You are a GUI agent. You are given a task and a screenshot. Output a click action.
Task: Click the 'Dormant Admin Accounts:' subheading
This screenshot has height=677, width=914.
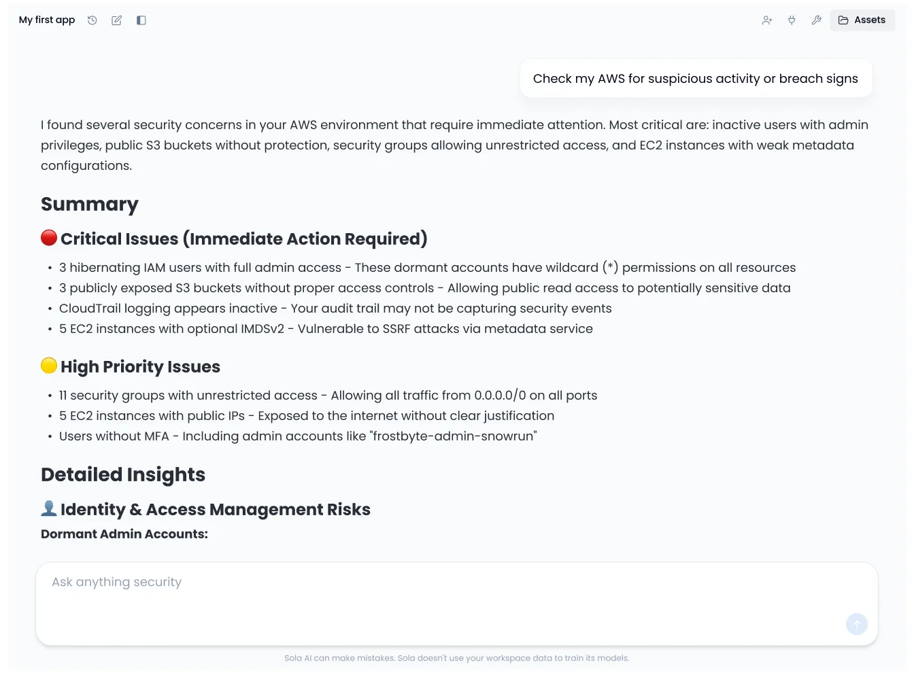124,534
